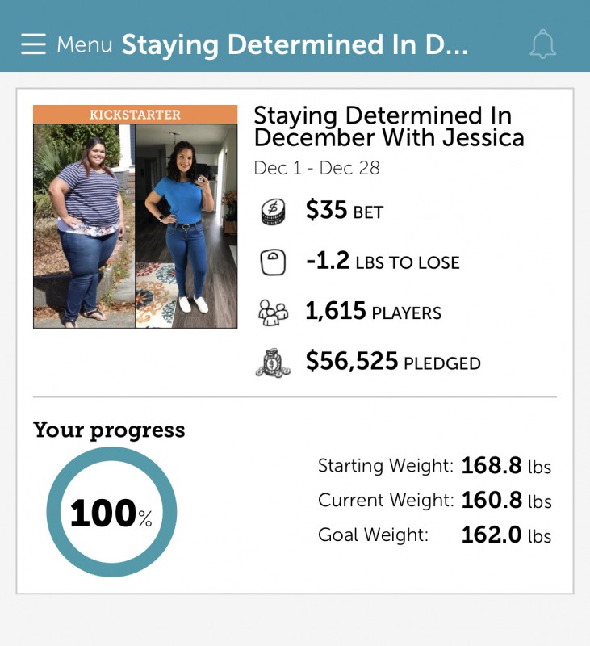Open the hamburger menu icon
Screen dimensions: 590x646
pyautogui.click(x=33, y=44)
